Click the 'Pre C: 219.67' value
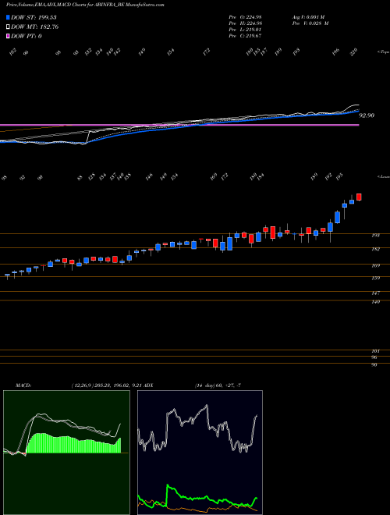This screenshot has width=390, height=515. point(245,36)
